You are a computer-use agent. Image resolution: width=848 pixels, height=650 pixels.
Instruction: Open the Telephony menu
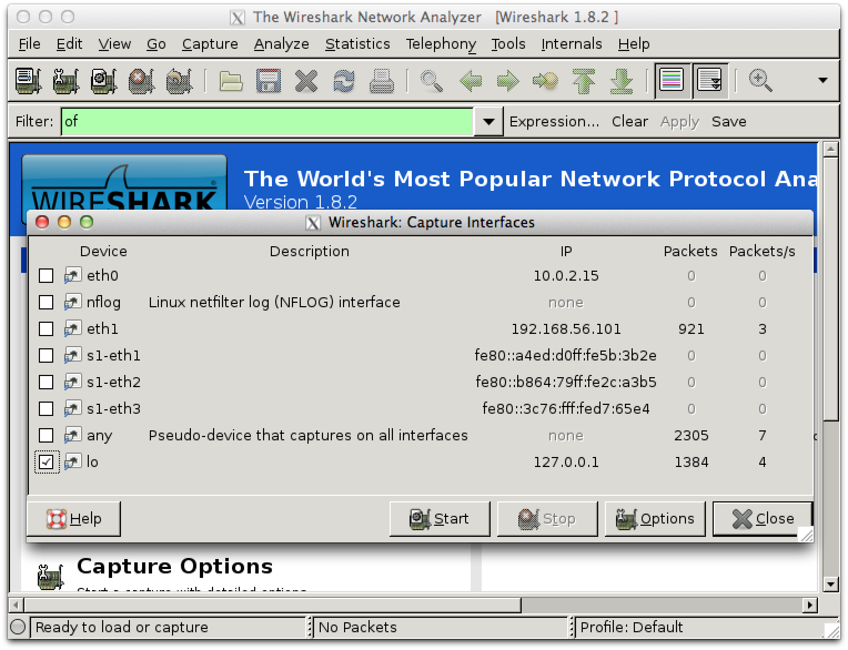pyautogui.click(x=441, y=44)
